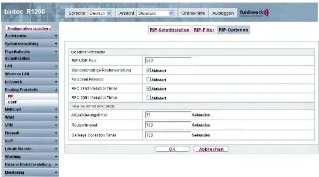The image size is (319, 177).
Task: Toggle Poisoned Reverse Aktiviert checkbox
Action: [x=148, y=79]
